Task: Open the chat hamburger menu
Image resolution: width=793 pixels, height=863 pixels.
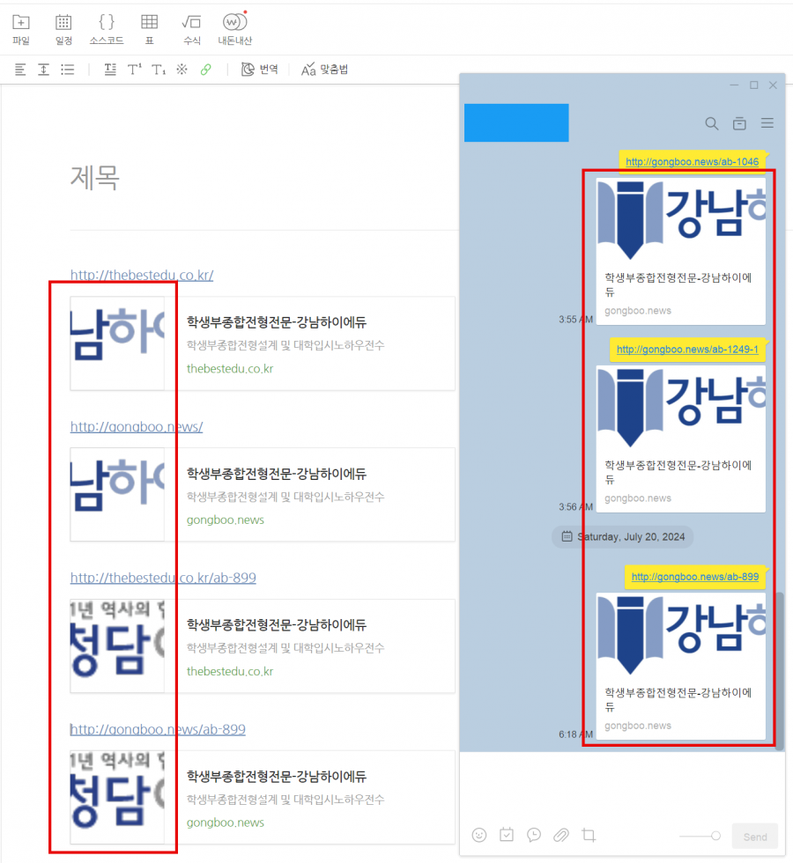Action: pos(767,123)
